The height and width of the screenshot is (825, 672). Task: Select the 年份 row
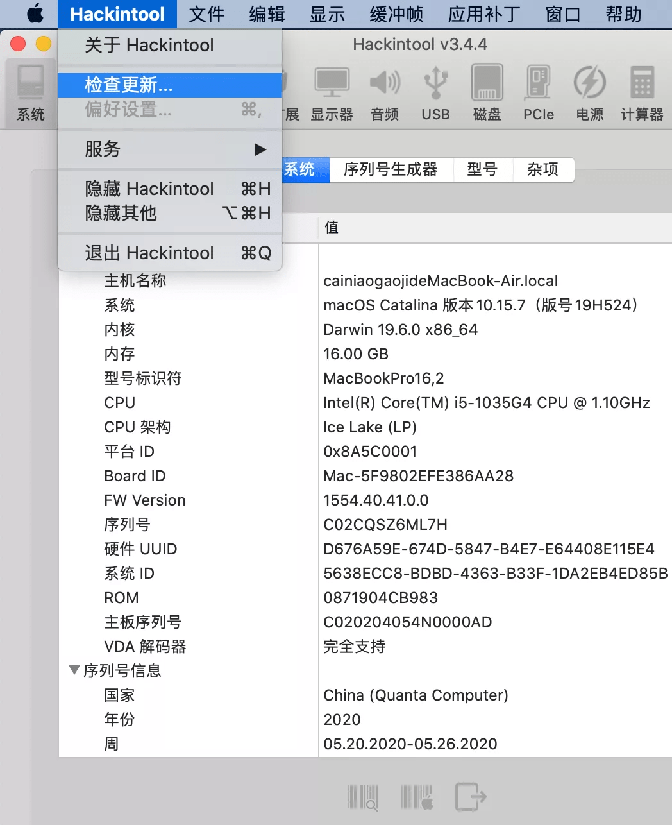click(x=365, y=720)
